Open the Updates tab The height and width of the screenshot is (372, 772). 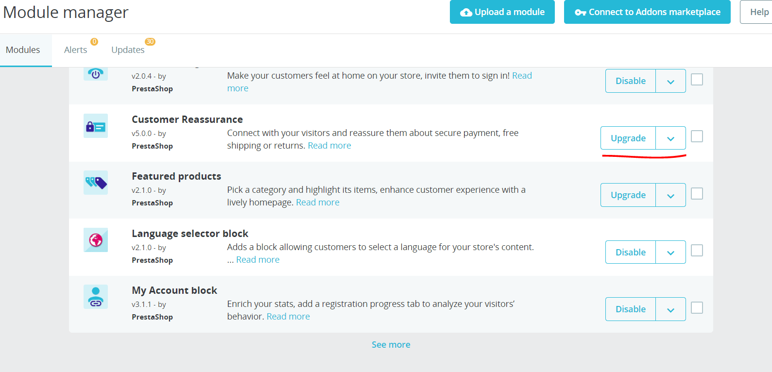coord(128,50)
